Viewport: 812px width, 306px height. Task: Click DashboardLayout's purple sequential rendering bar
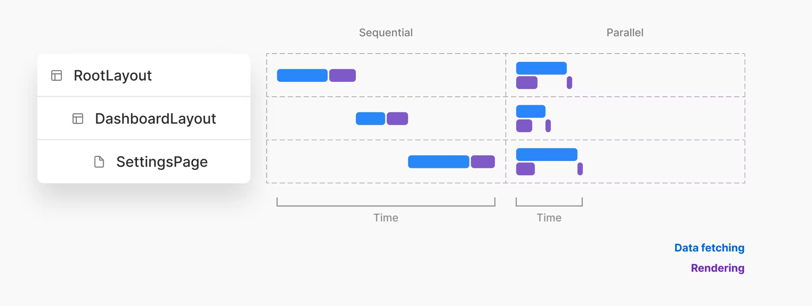click(397, 119)
